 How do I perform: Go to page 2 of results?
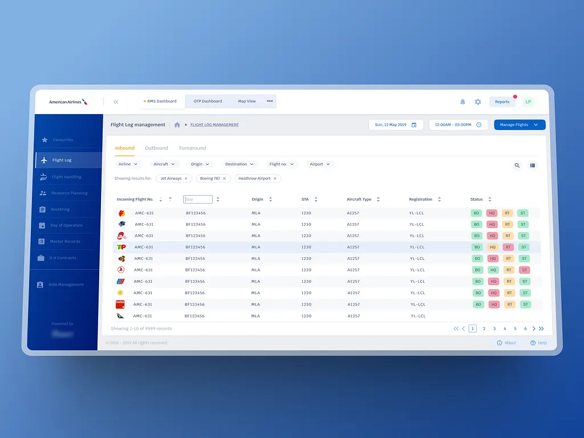484,329
